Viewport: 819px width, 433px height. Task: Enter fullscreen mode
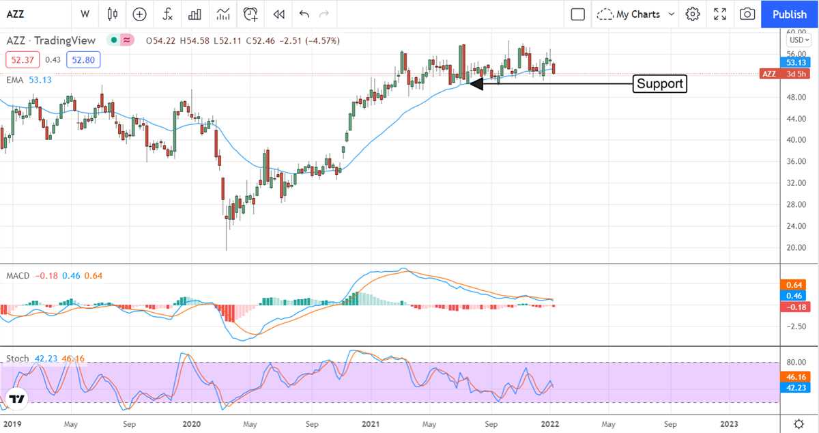tap(720, 14)
